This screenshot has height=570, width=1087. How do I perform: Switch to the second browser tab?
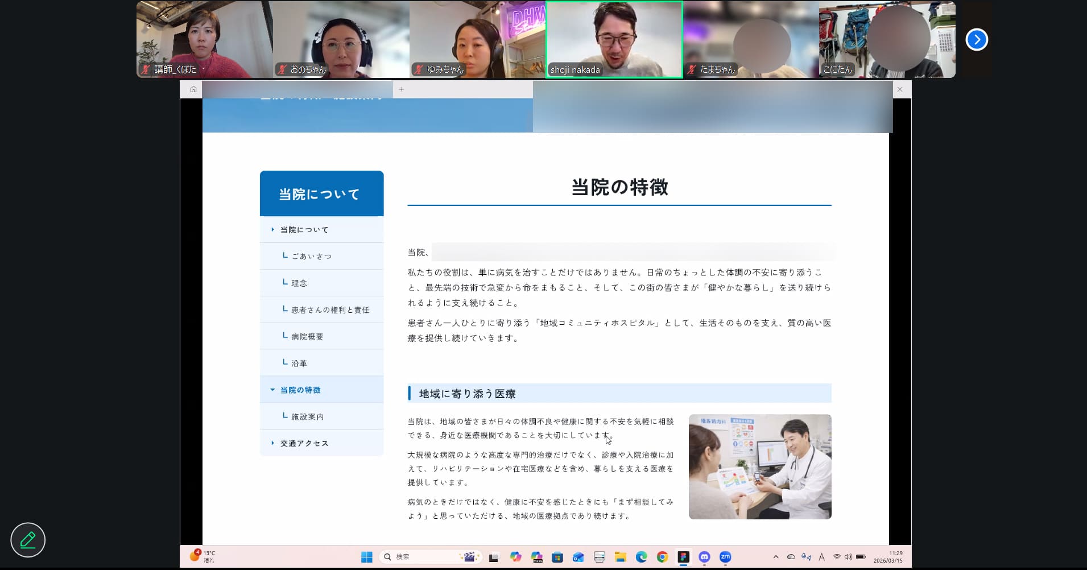[x=462, y=89]
